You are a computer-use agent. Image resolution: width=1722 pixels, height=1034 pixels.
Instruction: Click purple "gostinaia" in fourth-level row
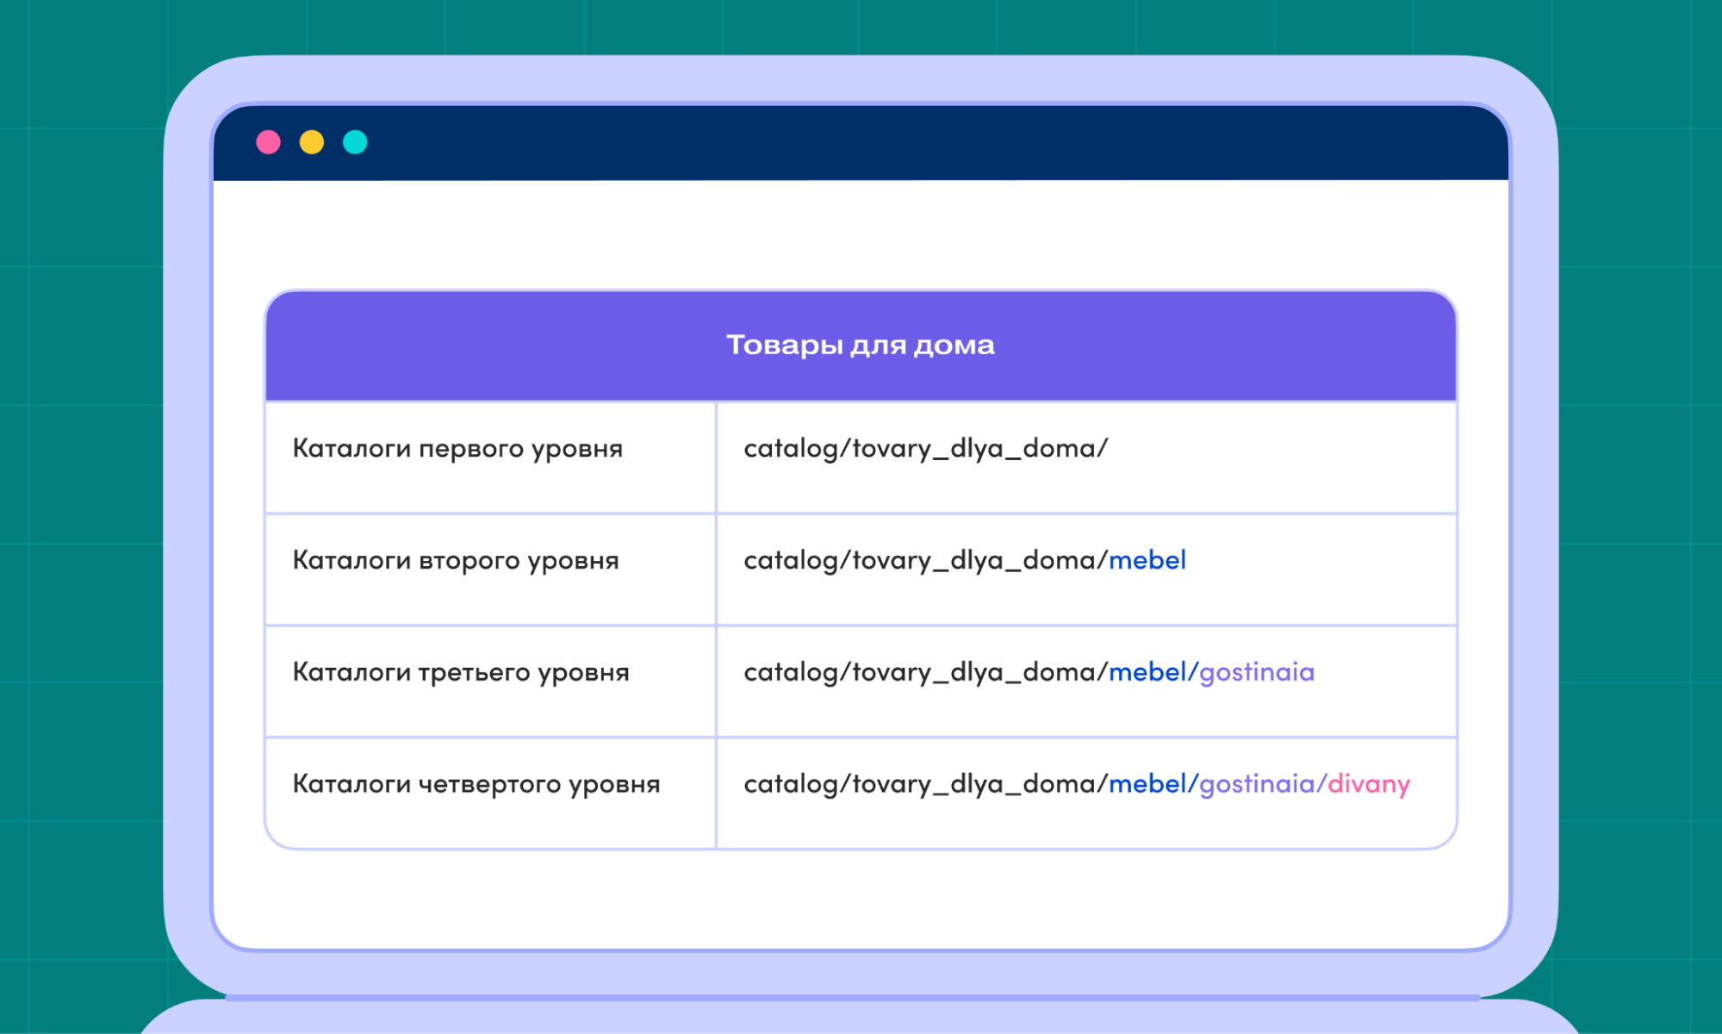tap(1257, 784)
